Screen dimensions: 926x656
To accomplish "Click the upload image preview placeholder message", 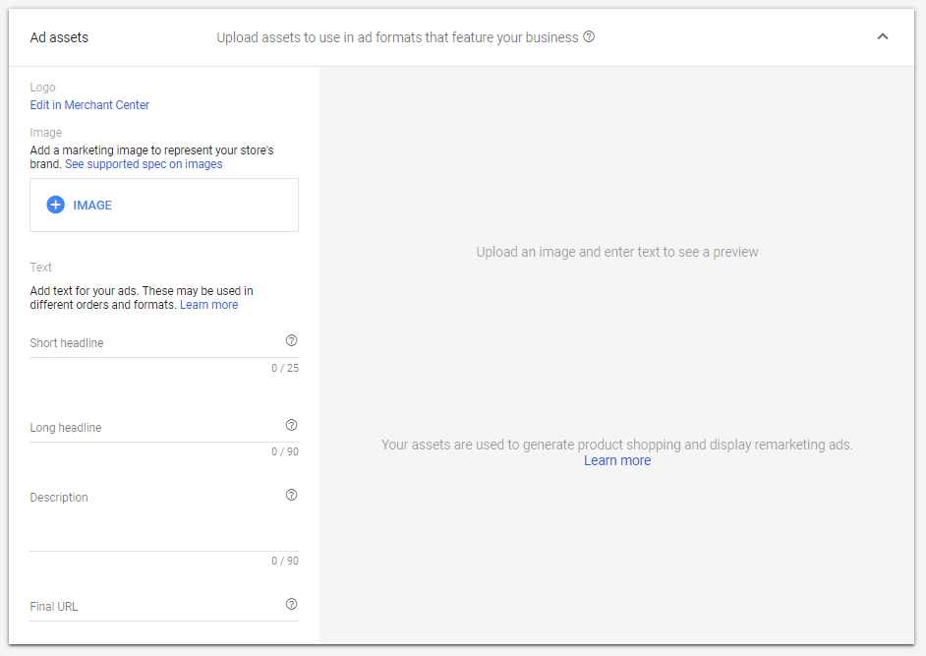I will point(616,252).
